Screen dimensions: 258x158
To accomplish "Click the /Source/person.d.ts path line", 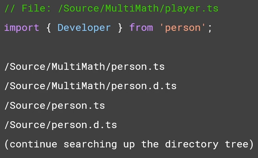I will pos(60,125).
